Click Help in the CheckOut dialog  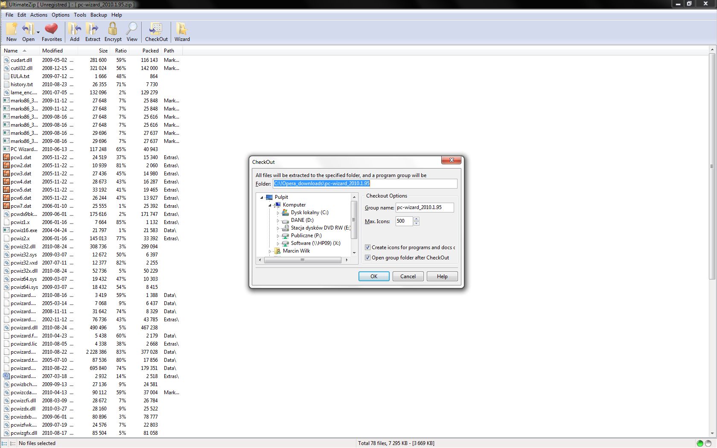[x=443, y=276]
